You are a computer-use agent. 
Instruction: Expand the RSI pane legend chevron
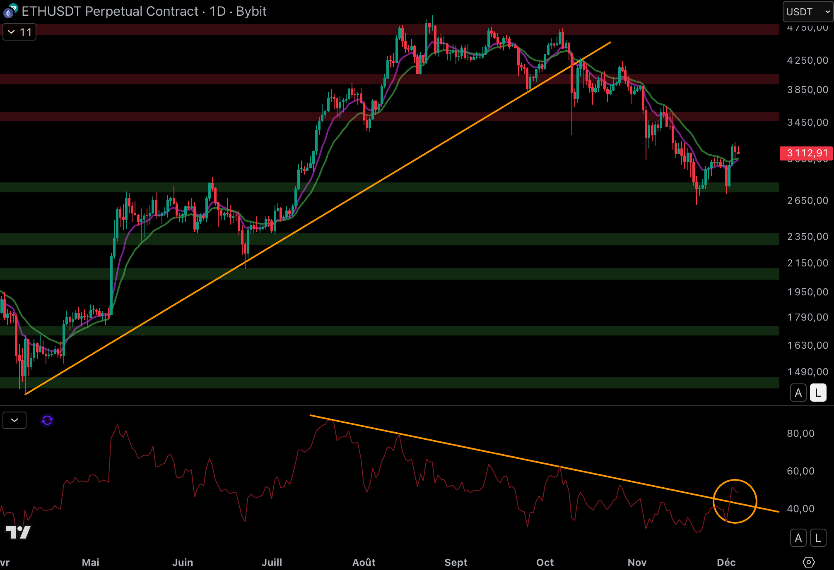14,420
